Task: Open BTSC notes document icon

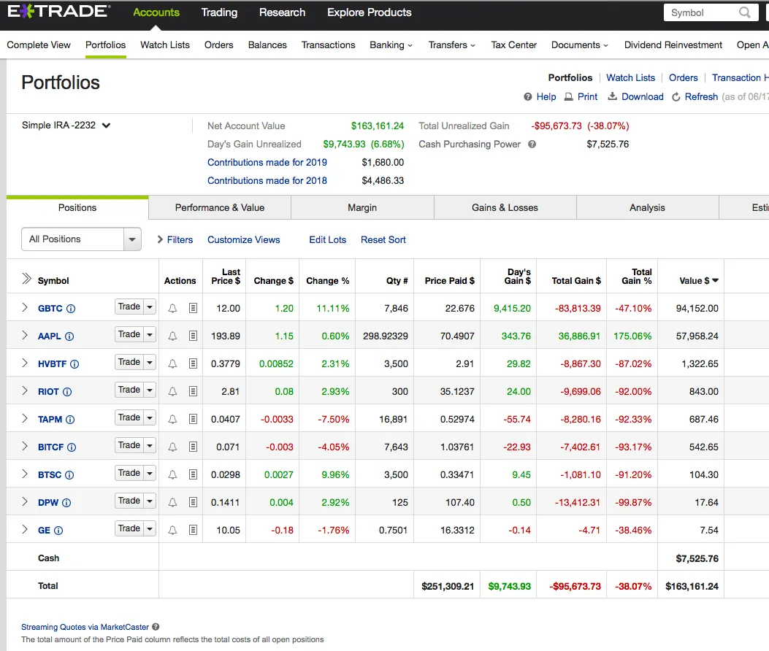Action: (x=194, y=474)
